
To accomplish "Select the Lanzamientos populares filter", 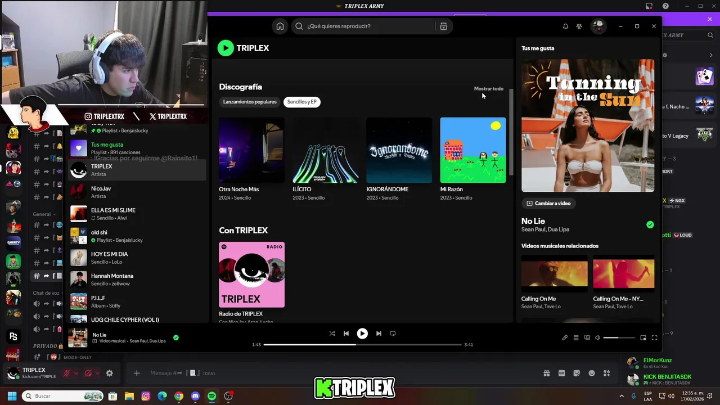I will pyautogui.click(x=250, y=102).
